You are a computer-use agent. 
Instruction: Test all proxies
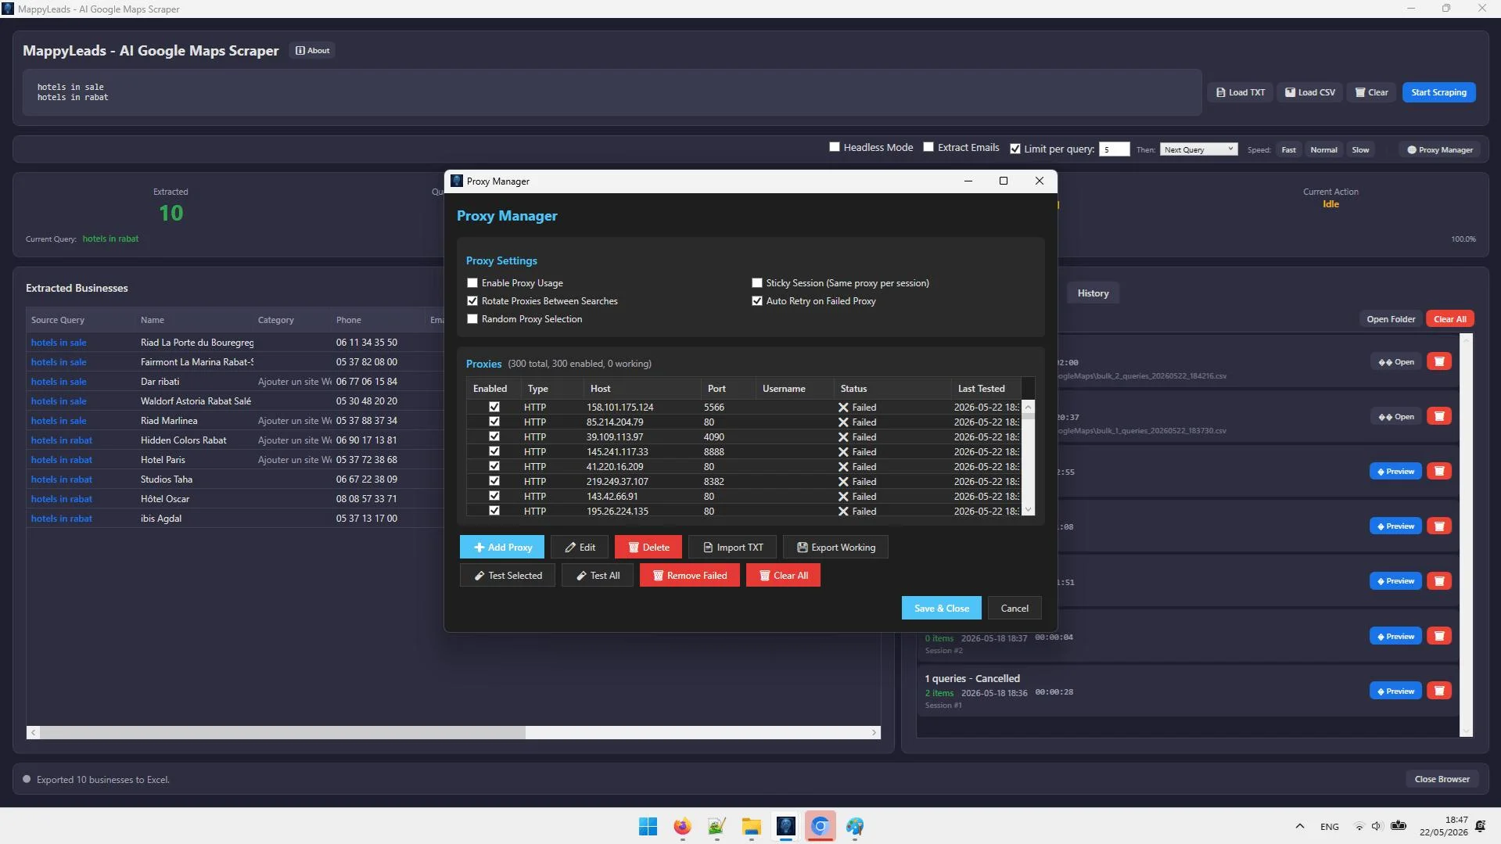(x=598, y=575)
